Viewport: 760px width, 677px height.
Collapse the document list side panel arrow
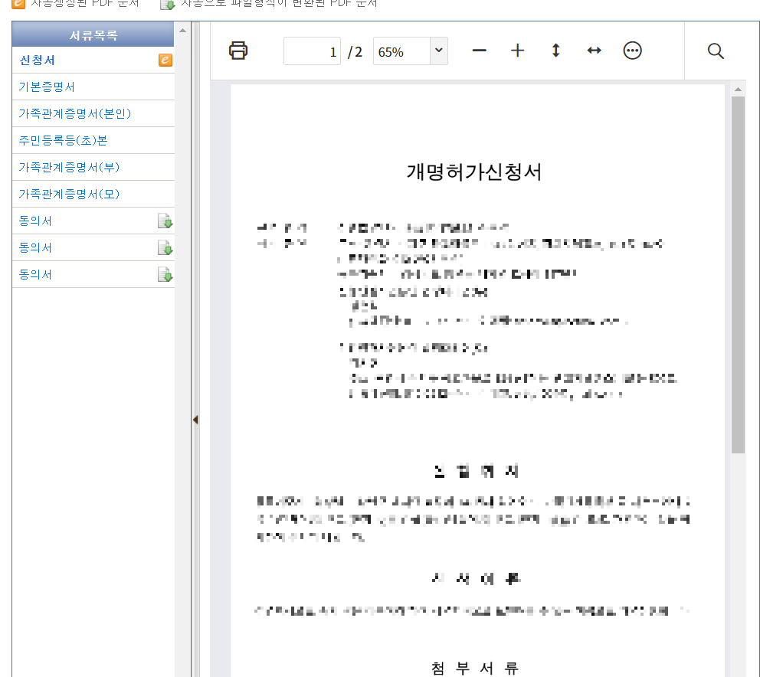(x=195, y=420)
